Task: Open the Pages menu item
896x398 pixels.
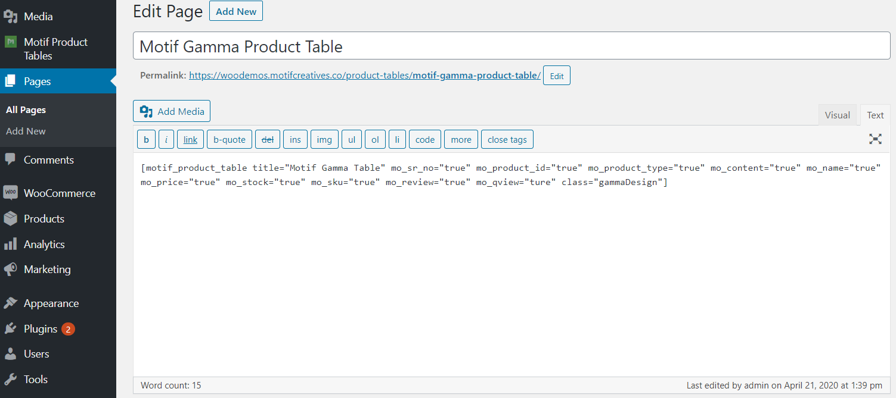Action: pyautogui.click(x=58, y=82)
